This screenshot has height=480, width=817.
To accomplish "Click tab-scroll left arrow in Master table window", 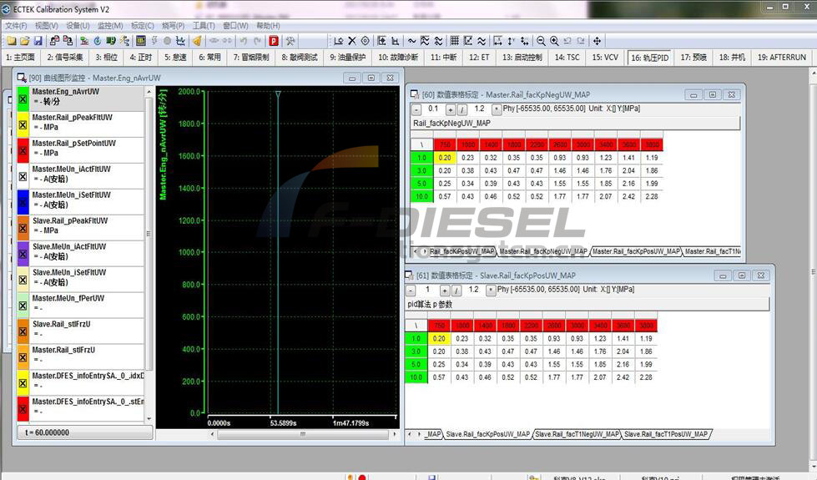I will (x=416, y=252).
